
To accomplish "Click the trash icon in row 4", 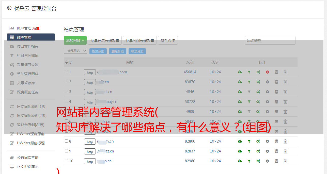I will tap(285, 102).
